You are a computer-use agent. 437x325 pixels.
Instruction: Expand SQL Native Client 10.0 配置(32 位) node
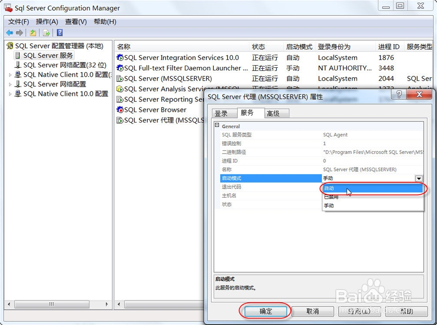pyautogui.click(x=10, y=75)
